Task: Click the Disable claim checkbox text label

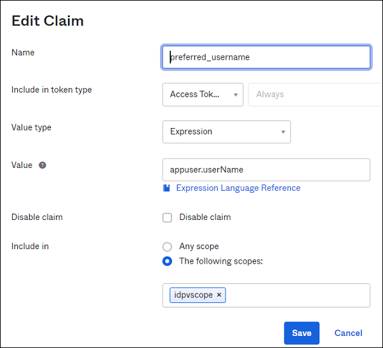Action: tap(205, 217)
